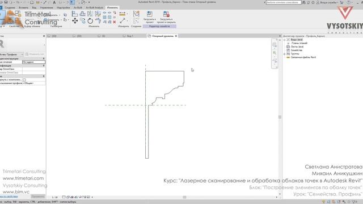Image resolution: width=363 pixels, height=204 pixels.
Task: Select the Move tool with four arrows
Action: tap(75, 21)
